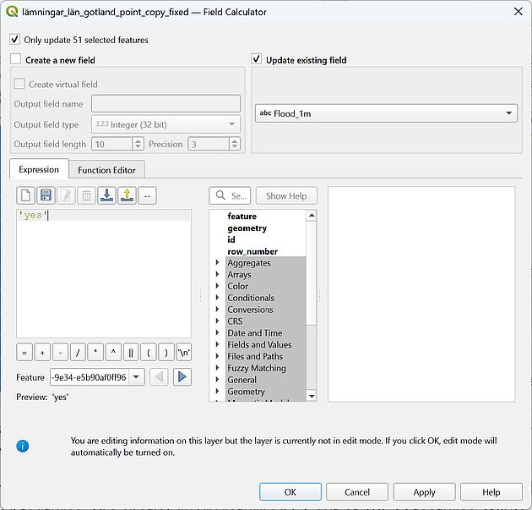This screenshot has height=510, width=532.
Task: Insert the minus operator
Action: tap(60, 353)
